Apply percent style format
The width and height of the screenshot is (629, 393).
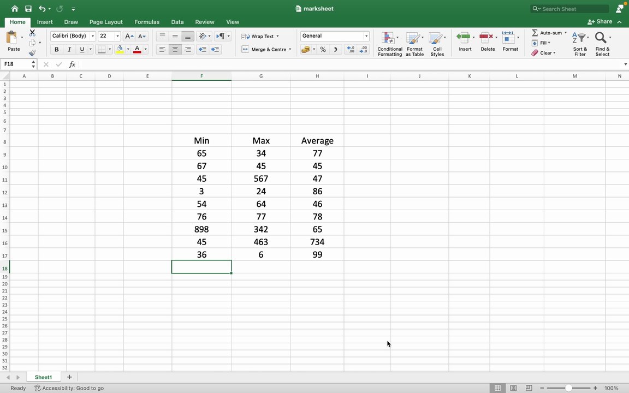click(323, 49)
